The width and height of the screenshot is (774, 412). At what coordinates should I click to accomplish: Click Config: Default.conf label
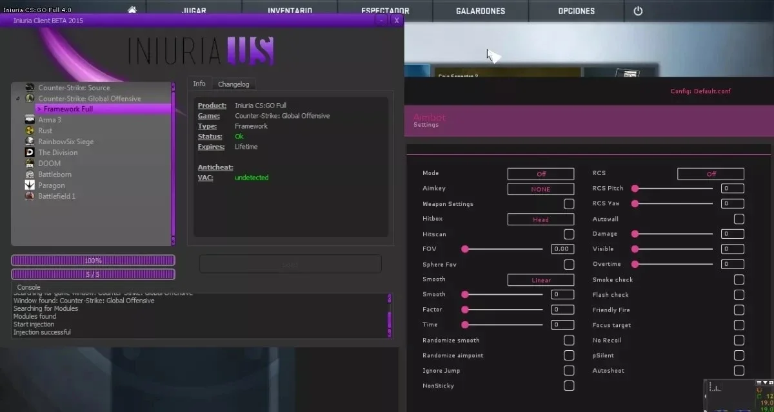[x=700, y=91]
